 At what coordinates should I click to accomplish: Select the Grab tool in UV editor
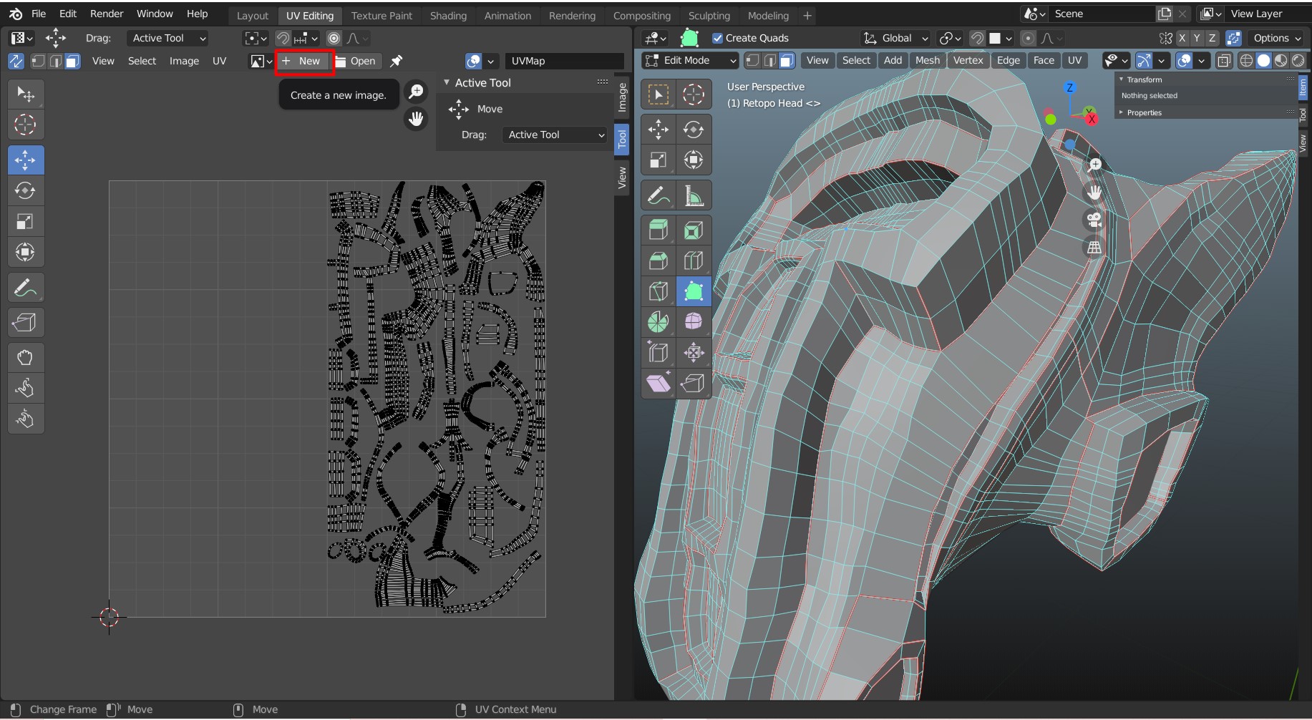pos(25,358)
